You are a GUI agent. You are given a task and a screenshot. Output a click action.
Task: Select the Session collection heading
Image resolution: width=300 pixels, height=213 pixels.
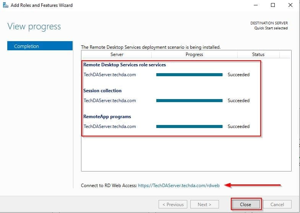[102, 91]
